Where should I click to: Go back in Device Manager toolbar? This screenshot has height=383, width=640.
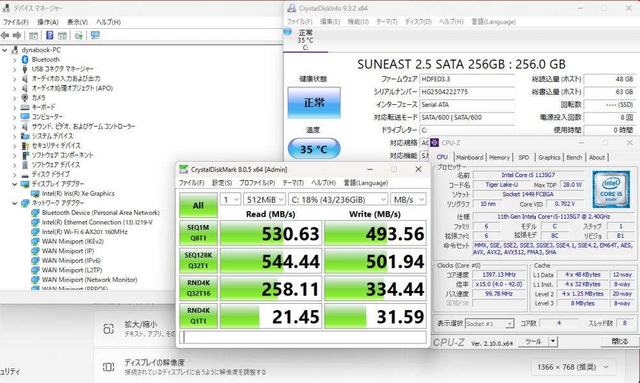coord(5,35)
